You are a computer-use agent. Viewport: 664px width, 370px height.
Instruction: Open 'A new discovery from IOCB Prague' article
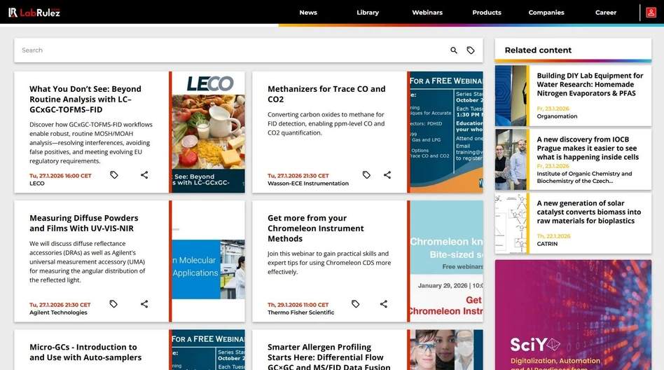pyautogui.click(x=588, y=148)
